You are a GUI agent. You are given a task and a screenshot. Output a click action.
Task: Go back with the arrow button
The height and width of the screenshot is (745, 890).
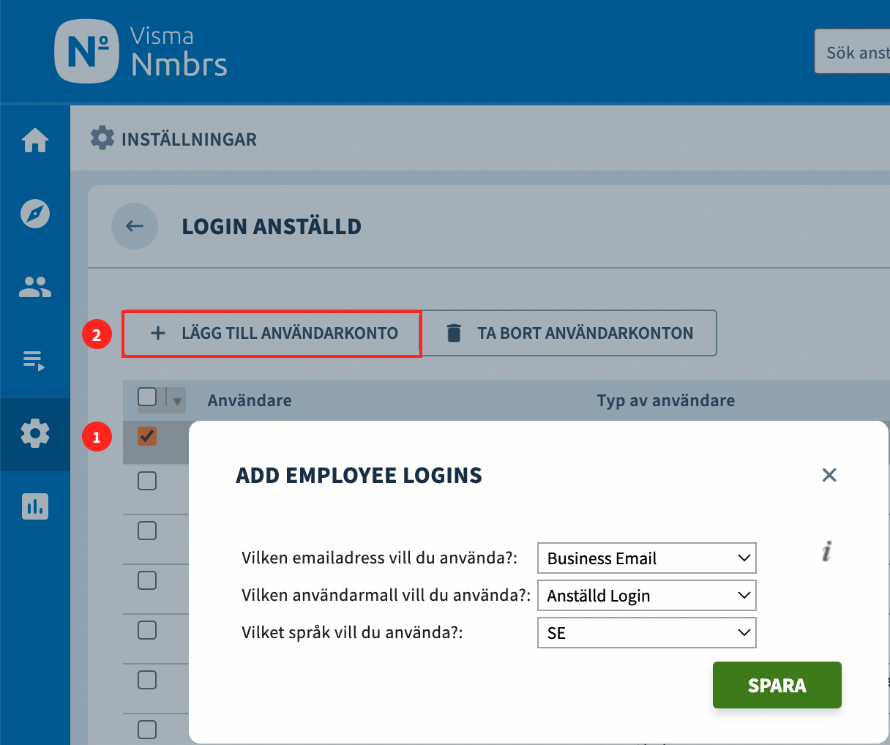pyautogui.click(x=135, y=226)
